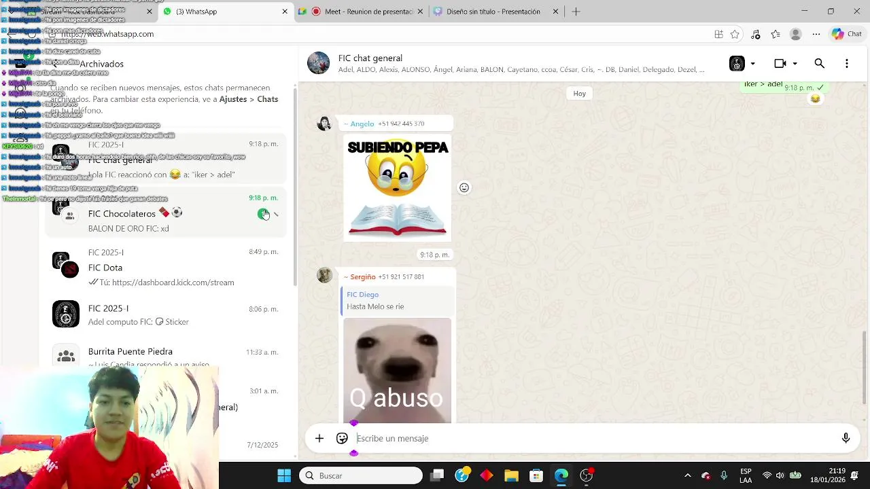Open the FIC Chocolateros chat
The height and width of the screenshot is (489, 870).
[x=166, y=213]
